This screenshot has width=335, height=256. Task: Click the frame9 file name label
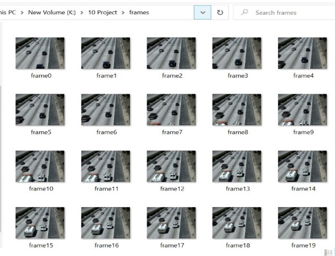coord(303,132)
